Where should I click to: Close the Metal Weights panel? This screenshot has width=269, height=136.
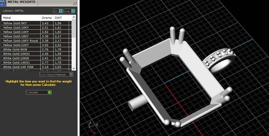coord(74,3)
